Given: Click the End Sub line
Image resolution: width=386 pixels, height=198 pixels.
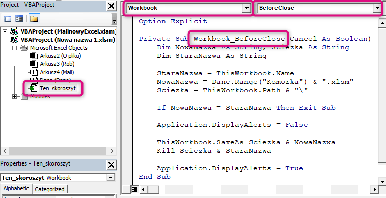Looking at the screenshot, I should [155, 177].
